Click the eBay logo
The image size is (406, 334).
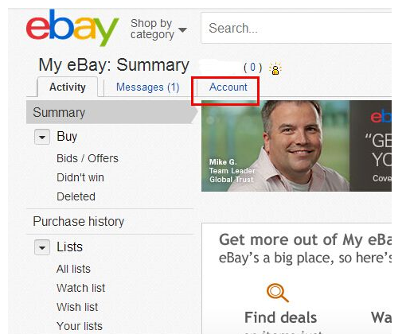tap(72, 28)
